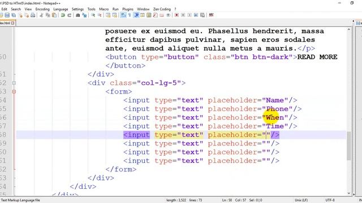Open the Plugins menu
The image size is (362, 203).
click(128, 9)
